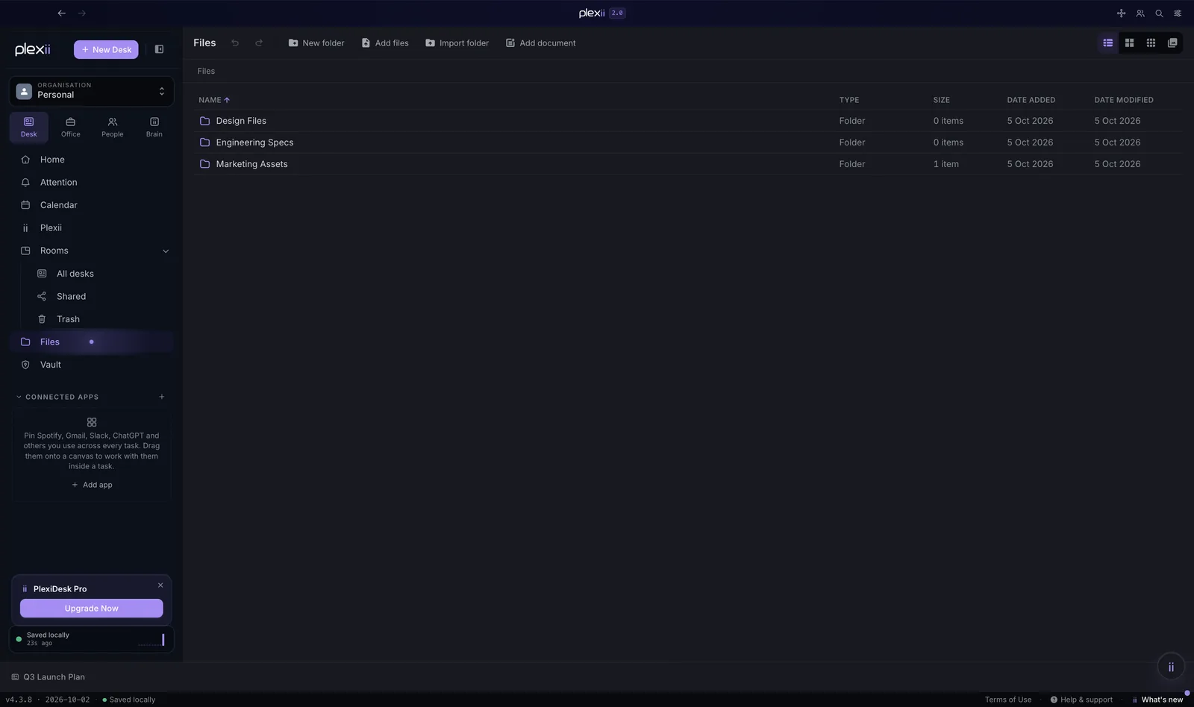Viewport: 1194px width, 707px height.
Task: Switch to the Brain tab
Action: 154,127
